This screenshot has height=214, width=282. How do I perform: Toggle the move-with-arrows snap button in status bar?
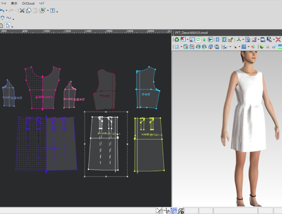[x=167, y=211]
